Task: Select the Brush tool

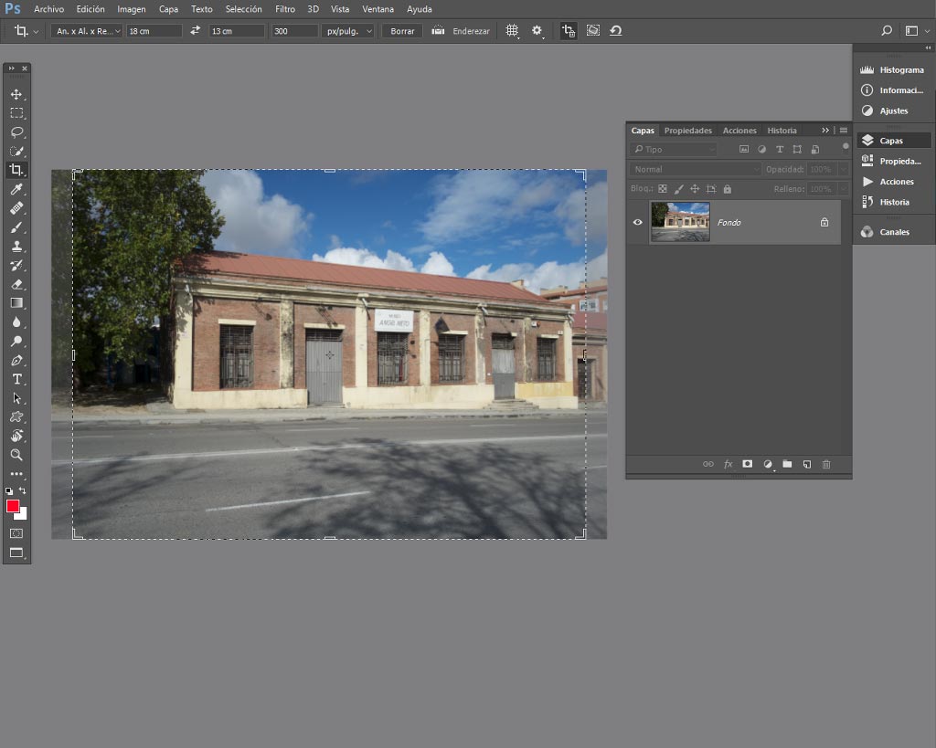Action: coord(16,227)
